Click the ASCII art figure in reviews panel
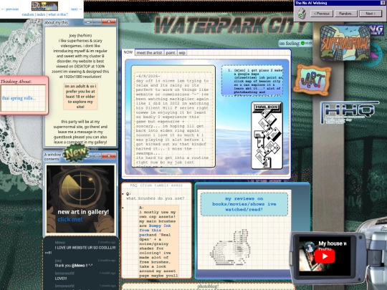This screenshot has height=290, width=387. coord(230,248)
